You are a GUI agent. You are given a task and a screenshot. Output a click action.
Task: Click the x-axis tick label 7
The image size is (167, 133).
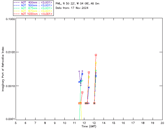(35, 123)
